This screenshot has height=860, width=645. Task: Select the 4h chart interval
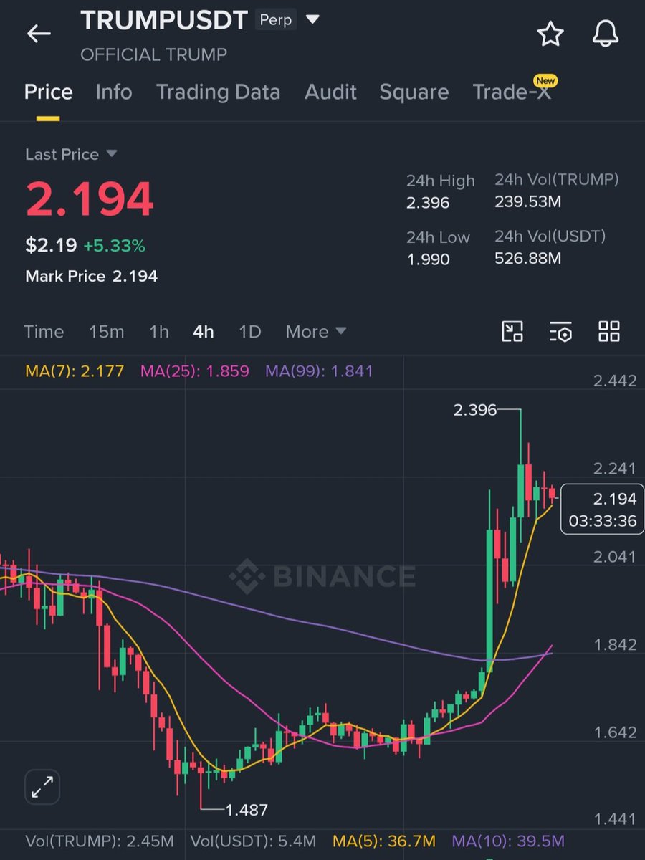click(x=204, y=332)
